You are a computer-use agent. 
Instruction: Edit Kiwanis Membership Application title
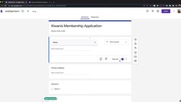[x=76, y=26]
